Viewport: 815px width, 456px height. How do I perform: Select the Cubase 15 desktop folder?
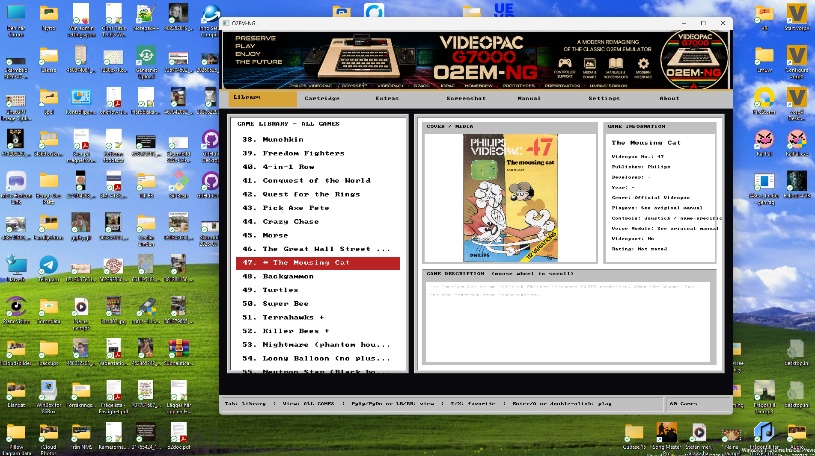click(634, 437)
